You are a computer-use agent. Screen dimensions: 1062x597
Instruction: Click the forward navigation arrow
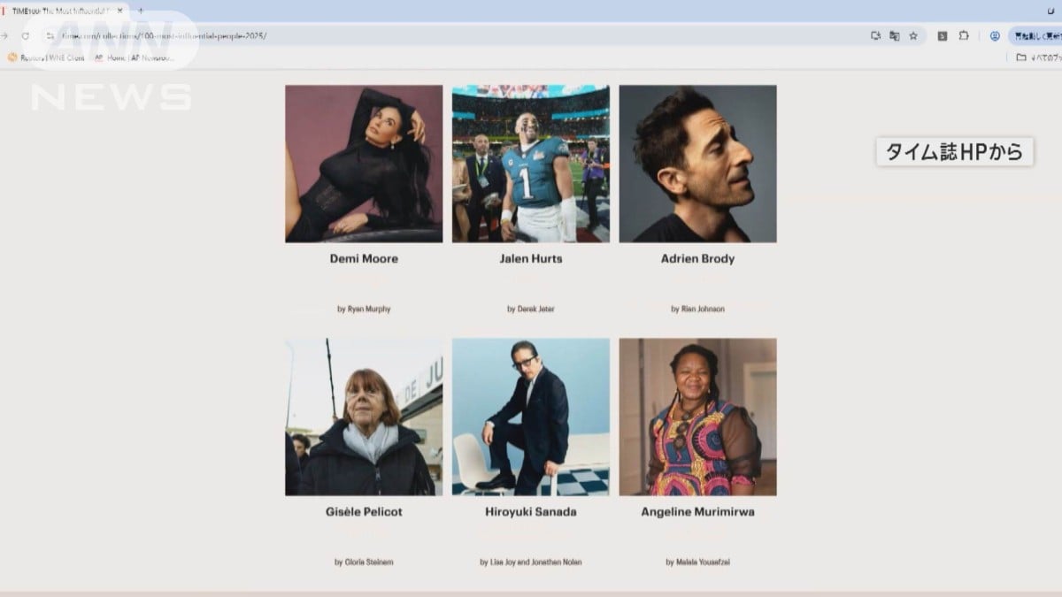4,36
